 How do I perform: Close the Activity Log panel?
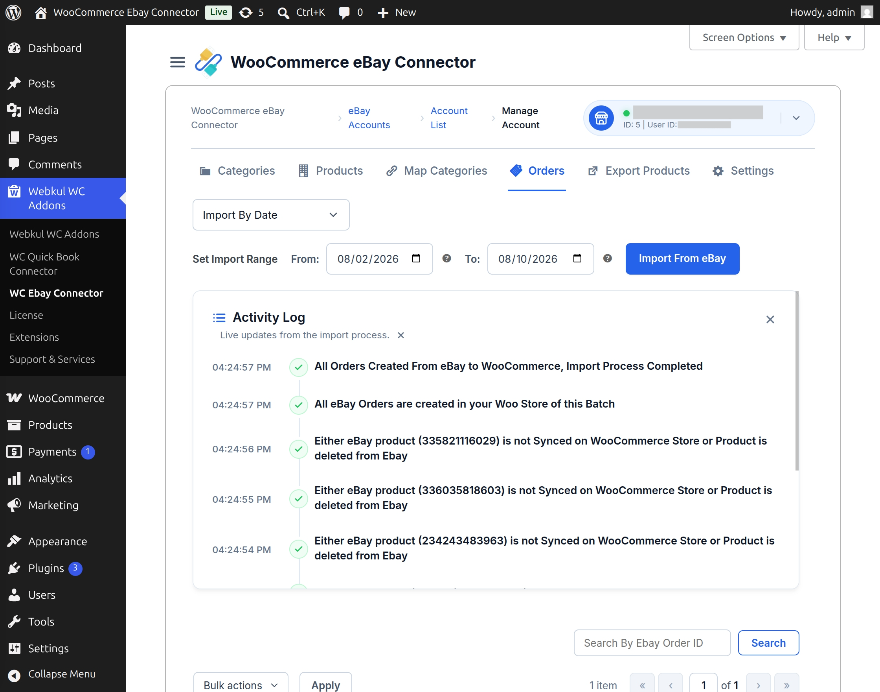coord(770,319)
